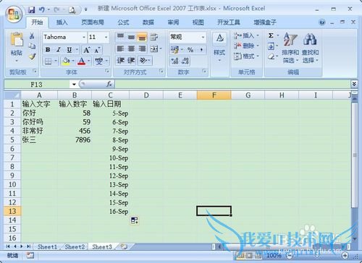Image resolution: width=362 pixels, height=263 pixels.
Task: Align cell content to bottom
Action: coord(142,37)
